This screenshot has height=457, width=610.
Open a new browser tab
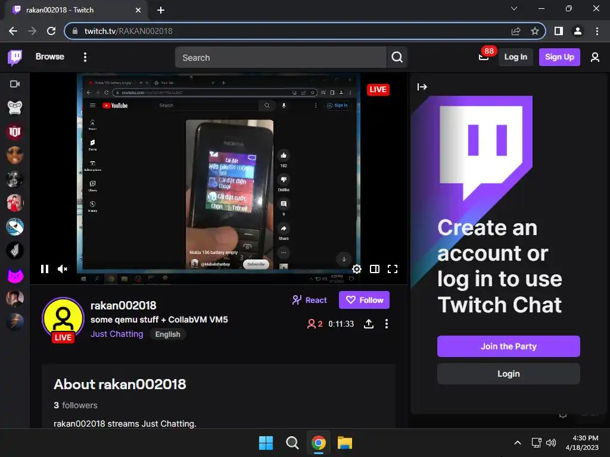[161, 10]
